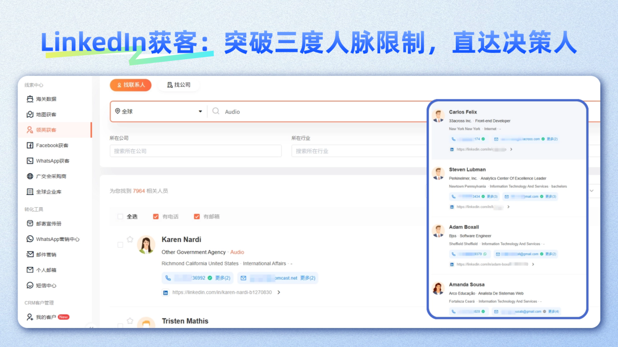618x347 pixels.
Task: Click the 7964 result count
Action: 139,191
